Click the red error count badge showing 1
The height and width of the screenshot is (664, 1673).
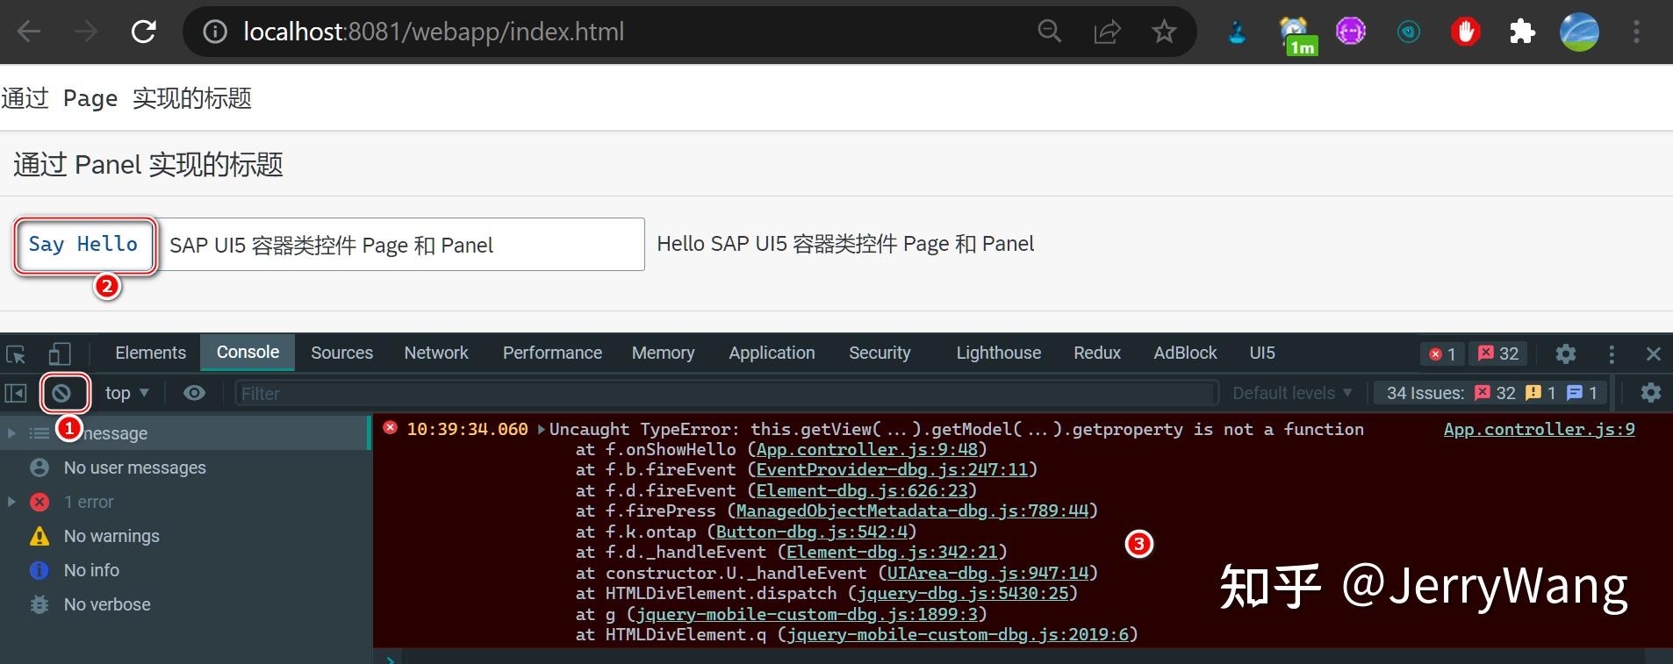click(x=1442, y=353)
